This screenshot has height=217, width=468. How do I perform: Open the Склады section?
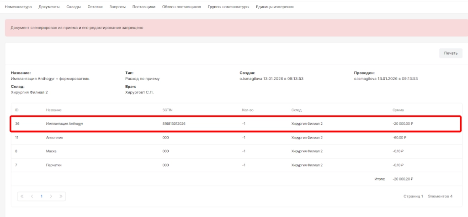click(x=74, y=7)
